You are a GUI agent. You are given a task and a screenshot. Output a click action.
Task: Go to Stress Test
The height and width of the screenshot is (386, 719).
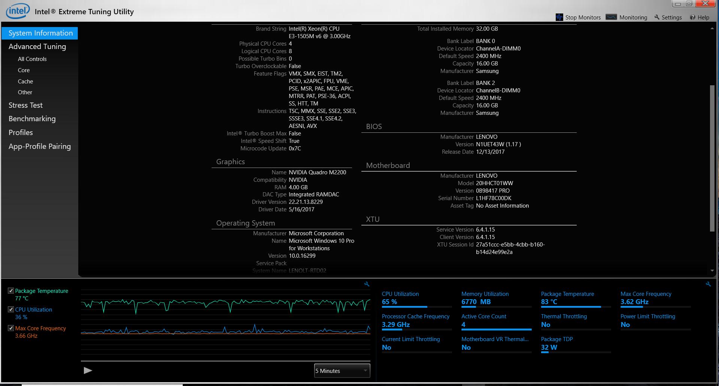[25, 105]
